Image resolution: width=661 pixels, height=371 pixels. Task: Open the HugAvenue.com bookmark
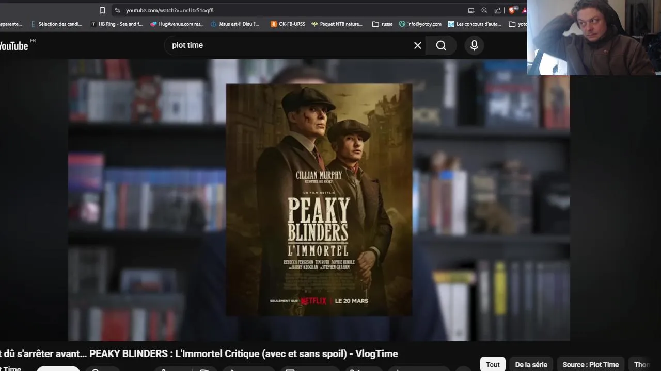pos(177,24)
